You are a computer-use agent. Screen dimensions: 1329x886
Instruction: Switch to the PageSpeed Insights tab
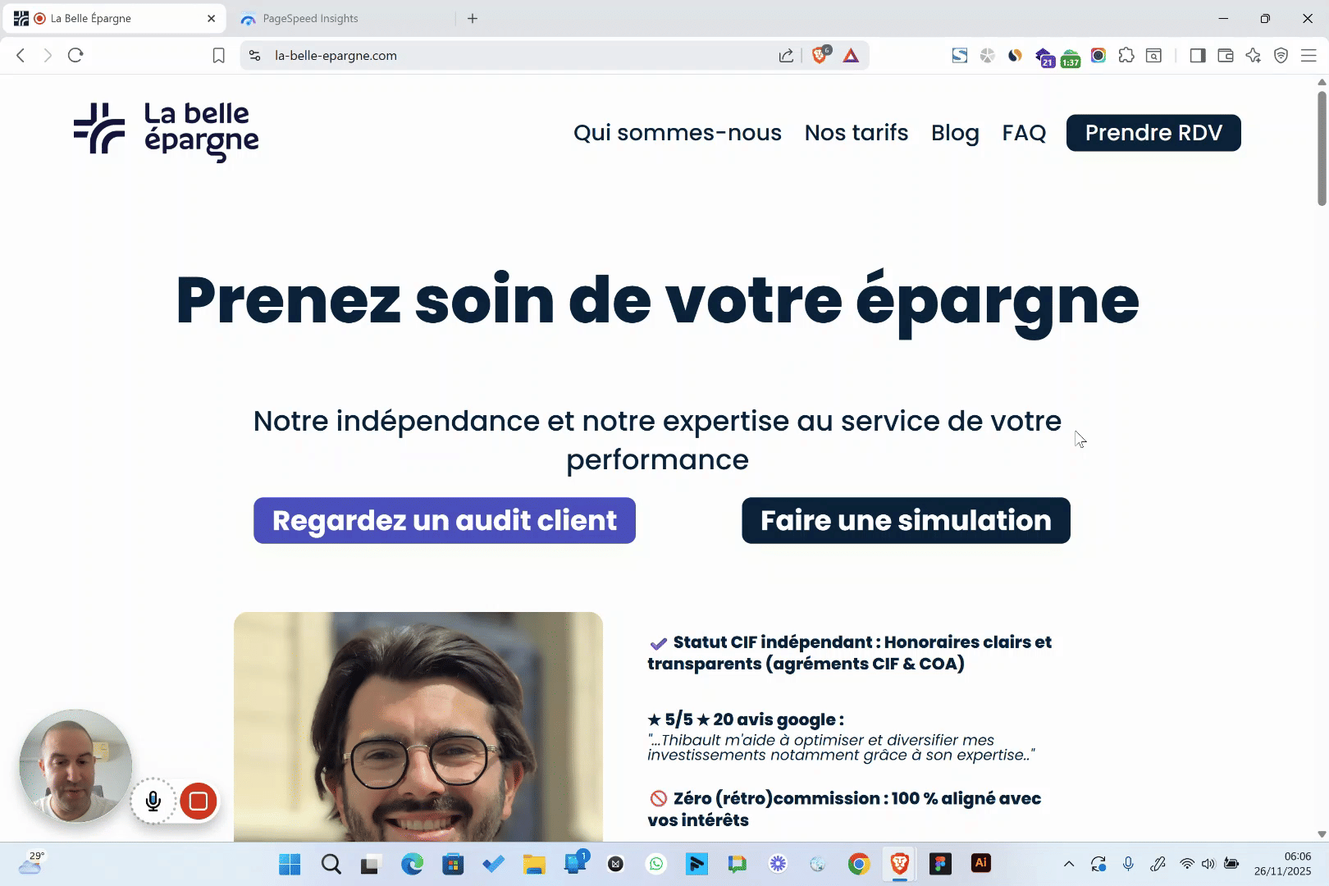pyautogui.click(x=310, y=18)
